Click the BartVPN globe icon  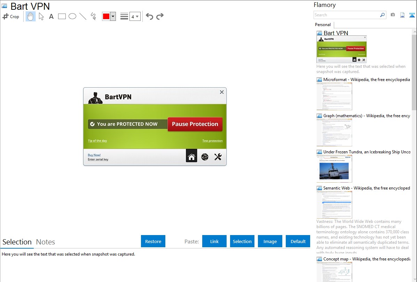click(205, 157)
